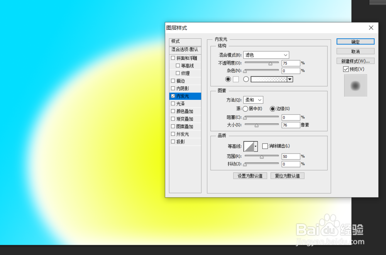The height and width of the screenshot is (255, 386).
Task: Click the 大小 value field showing 76
Action: tap(291, 125)
